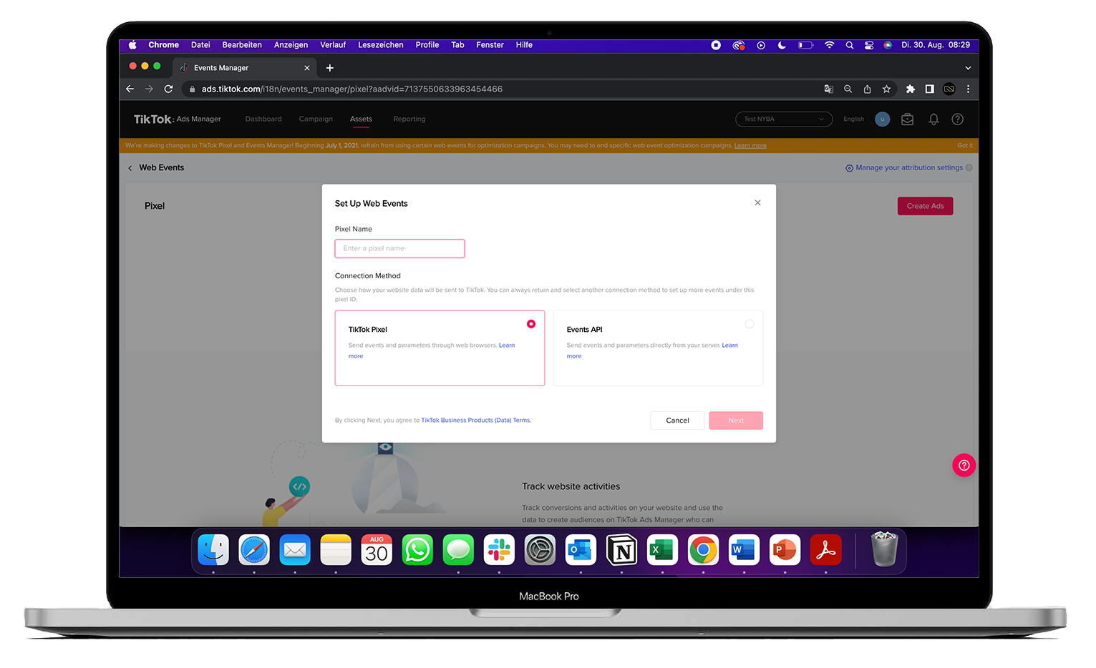Click the TikTok Ads Manager logo
This screenshot has width=1096, height=668.
(x=177, y=119)
